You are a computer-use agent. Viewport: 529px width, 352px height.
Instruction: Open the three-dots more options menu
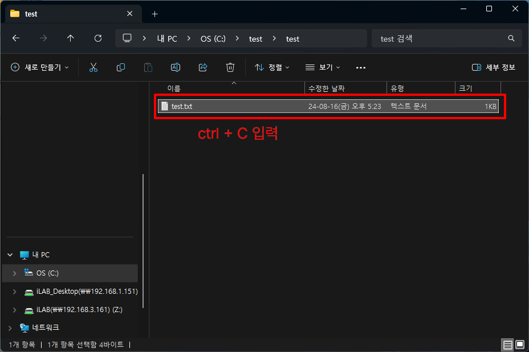tap(361, 67)
